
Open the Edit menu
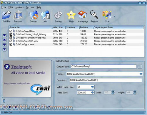click(x=11, y=7)
